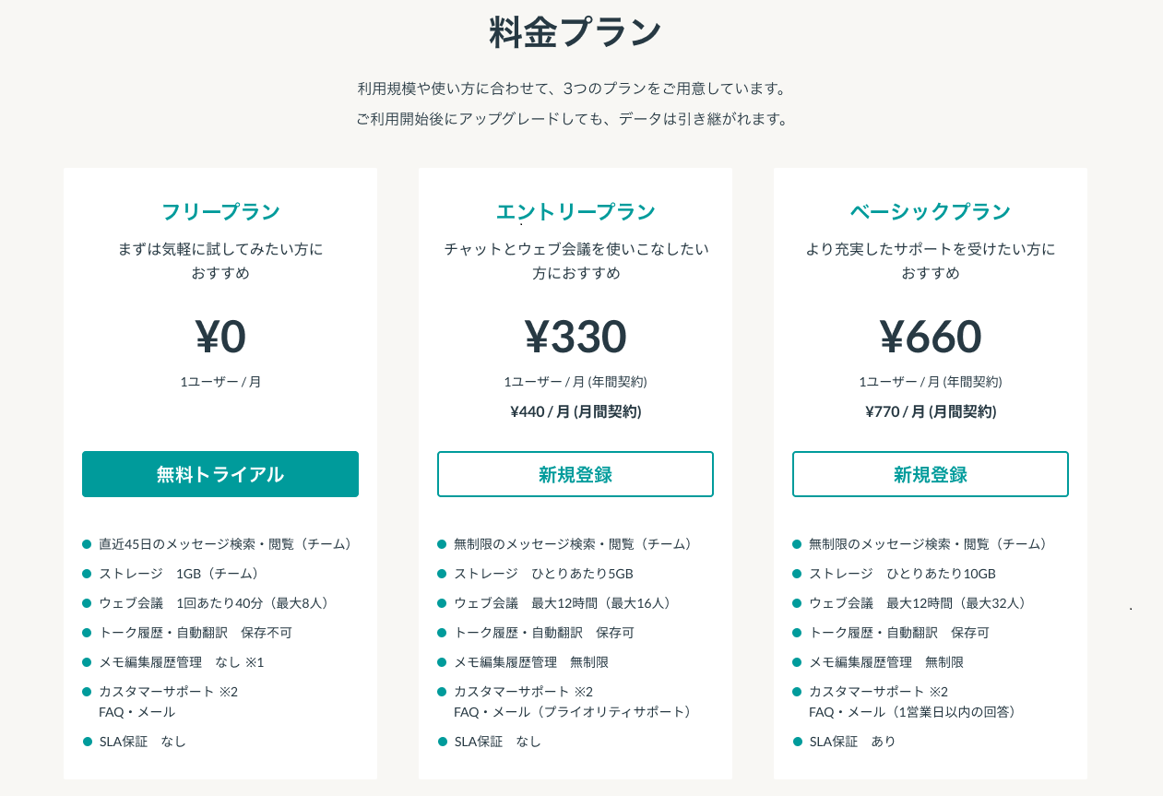The image size is (1163, 796).
Task: Click the メモ編集履歴管理 なし ※1 item
Action: click(182, 662)
